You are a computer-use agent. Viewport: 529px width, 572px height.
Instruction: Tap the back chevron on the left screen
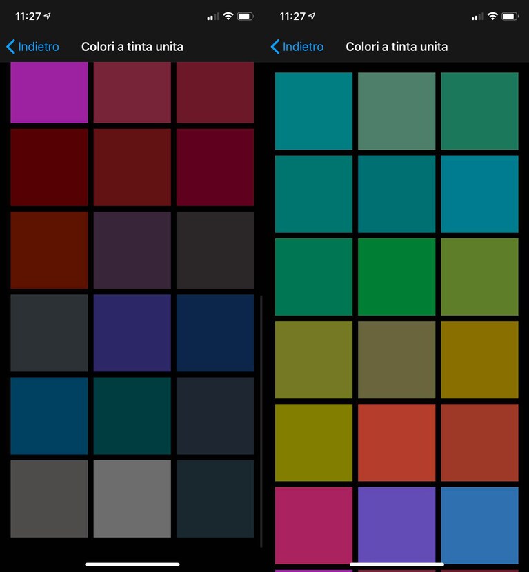10,47
